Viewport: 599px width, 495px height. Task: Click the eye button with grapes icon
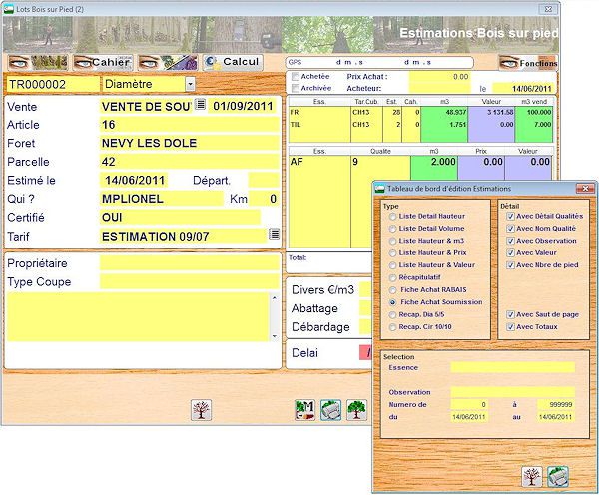click(168, 62)
